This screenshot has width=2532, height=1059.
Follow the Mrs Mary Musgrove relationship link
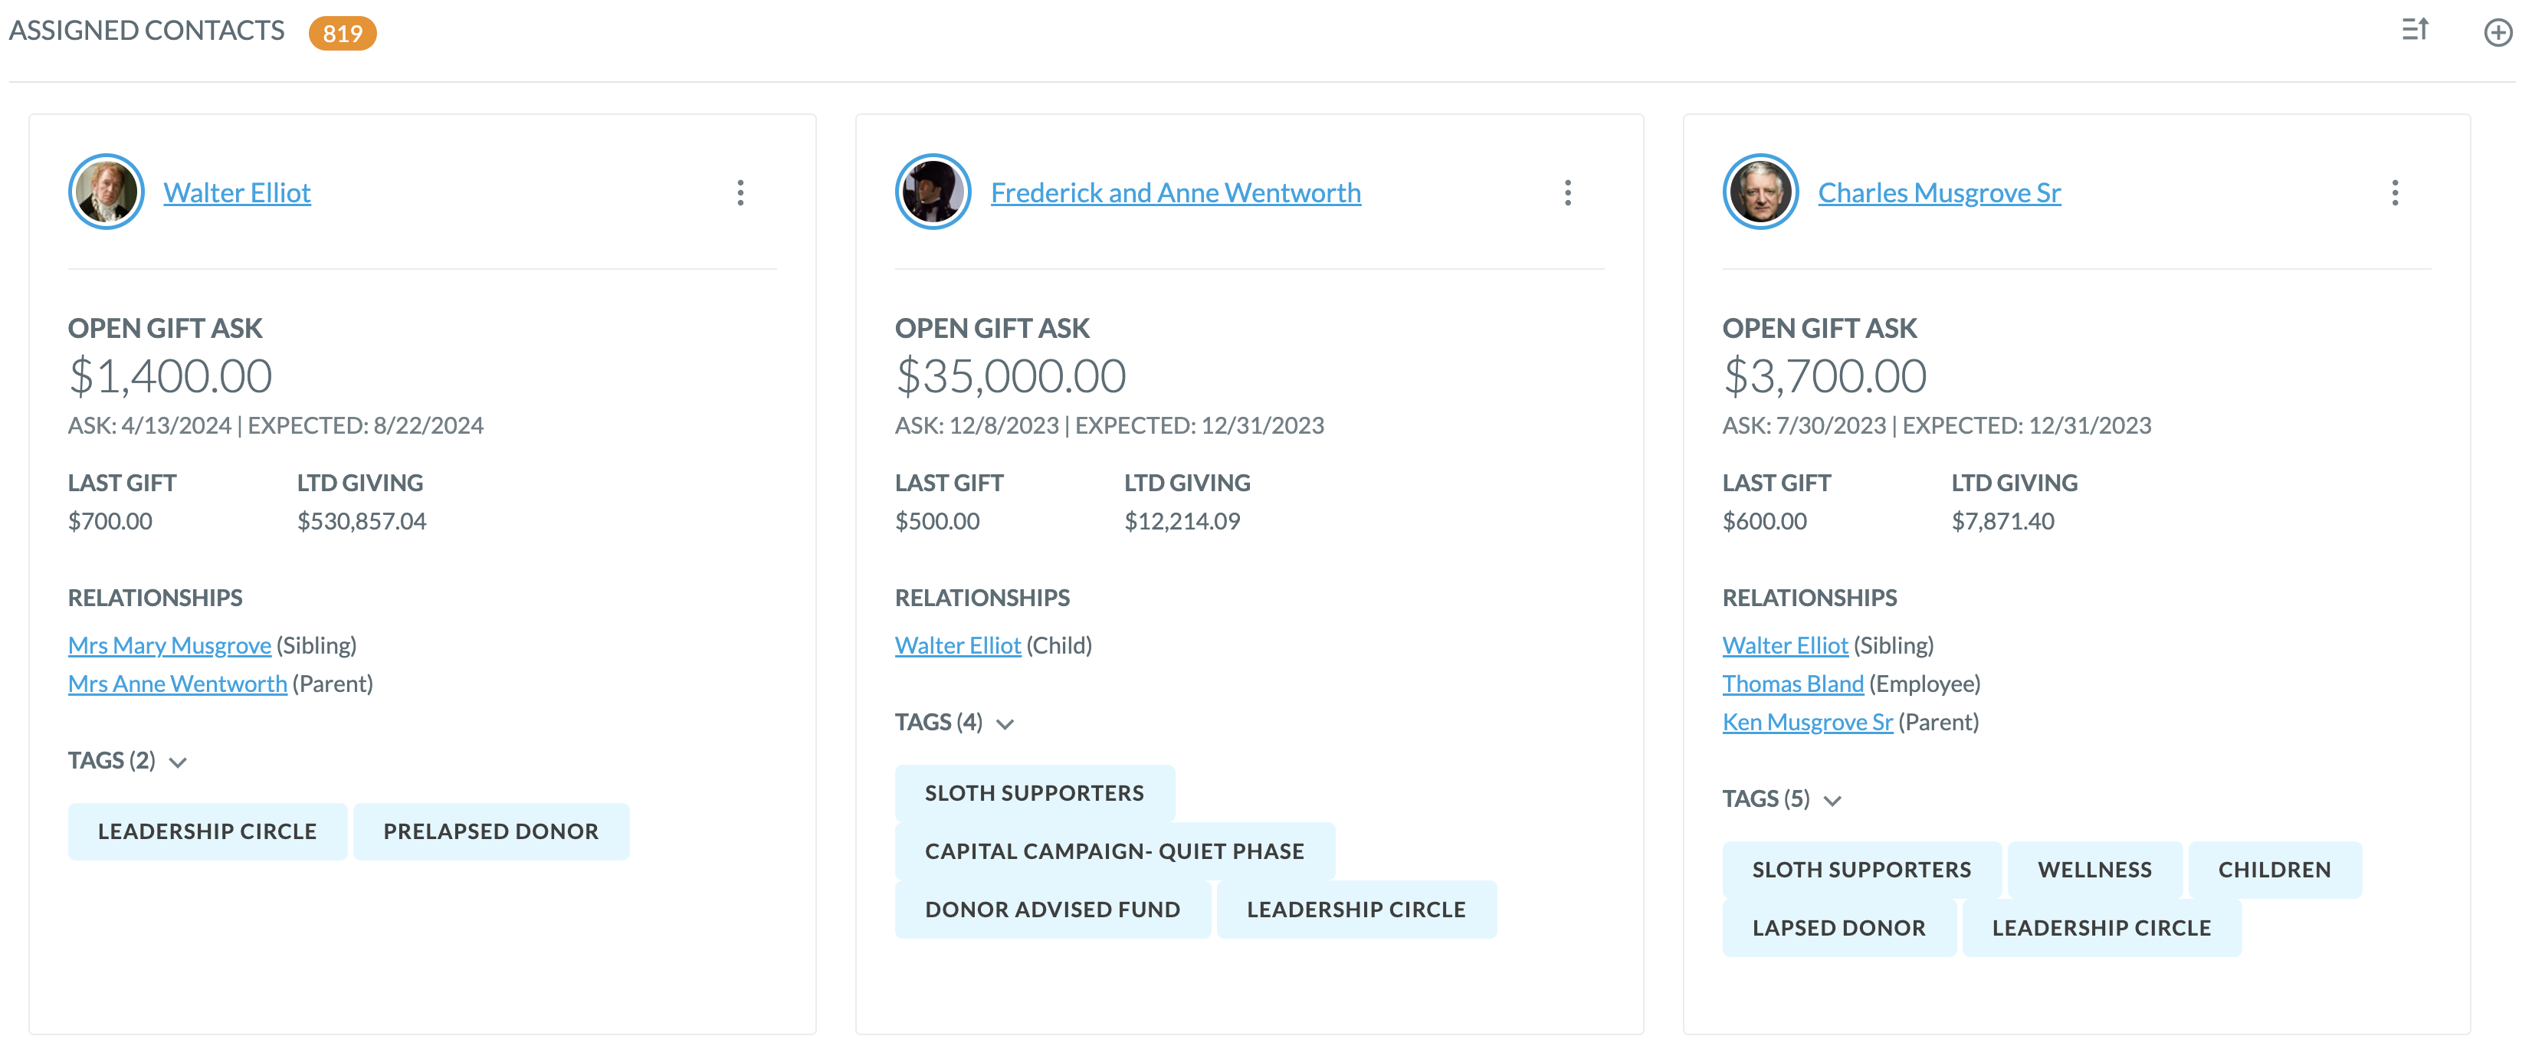(169, 645)
